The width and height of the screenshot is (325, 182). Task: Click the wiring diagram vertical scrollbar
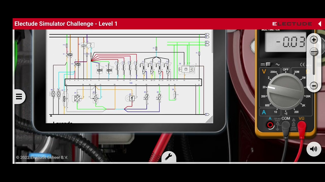point(212,41)
